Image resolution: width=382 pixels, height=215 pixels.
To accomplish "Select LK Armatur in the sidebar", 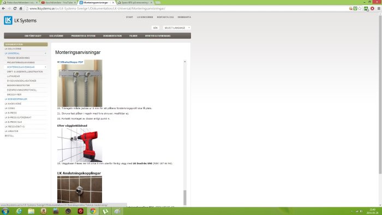I will click(x=11, y=132).
